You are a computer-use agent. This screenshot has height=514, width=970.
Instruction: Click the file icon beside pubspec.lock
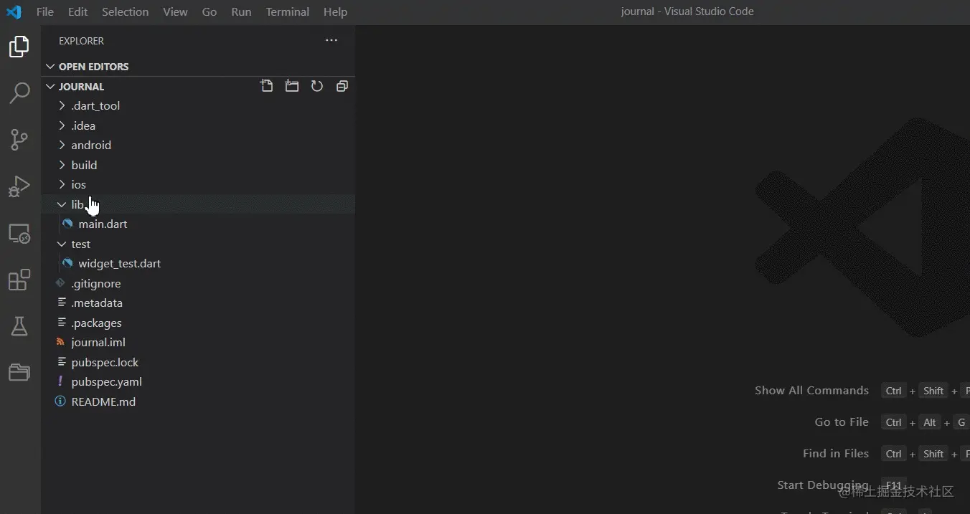click(61, 362)
